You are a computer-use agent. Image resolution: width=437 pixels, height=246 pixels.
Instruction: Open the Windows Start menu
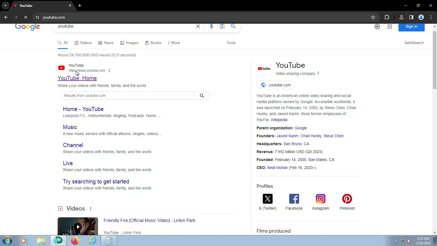(7, 241)
